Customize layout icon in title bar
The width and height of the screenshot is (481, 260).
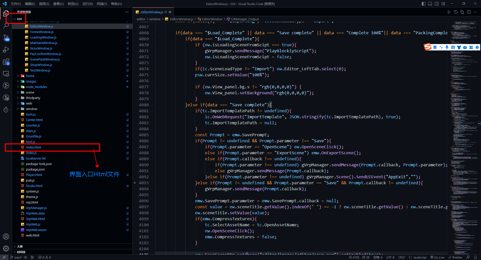coord(443,4)
